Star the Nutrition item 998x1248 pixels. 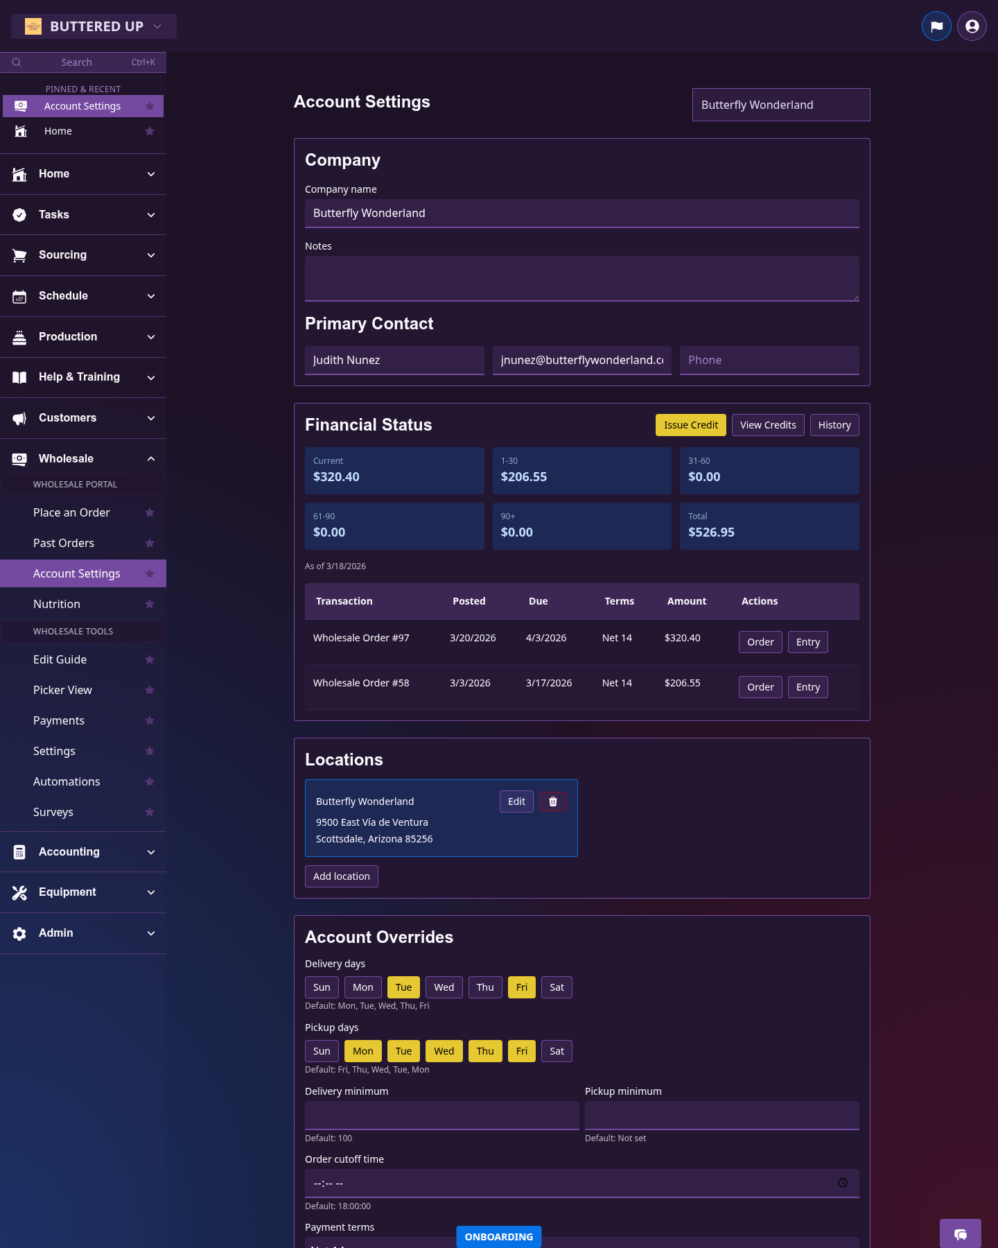(x=150, y=604)
